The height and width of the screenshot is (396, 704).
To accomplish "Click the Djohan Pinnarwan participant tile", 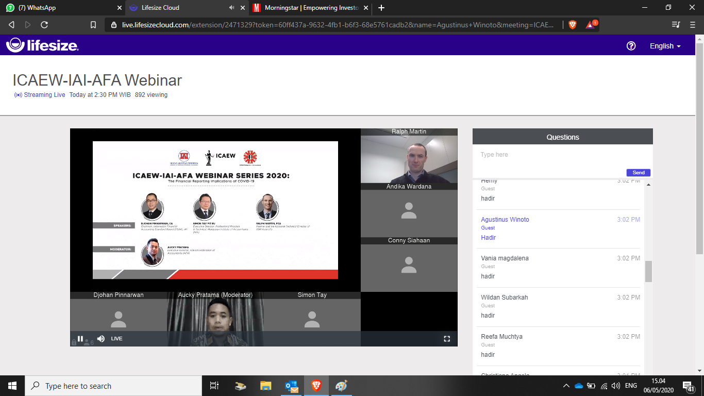I will 119,320.
